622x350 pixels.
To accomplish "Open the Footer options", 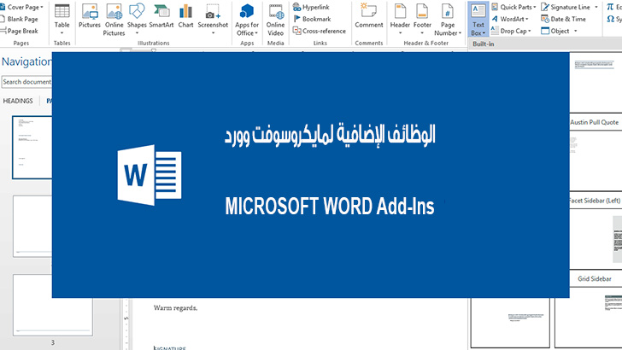I will click(x=422, y=19).
